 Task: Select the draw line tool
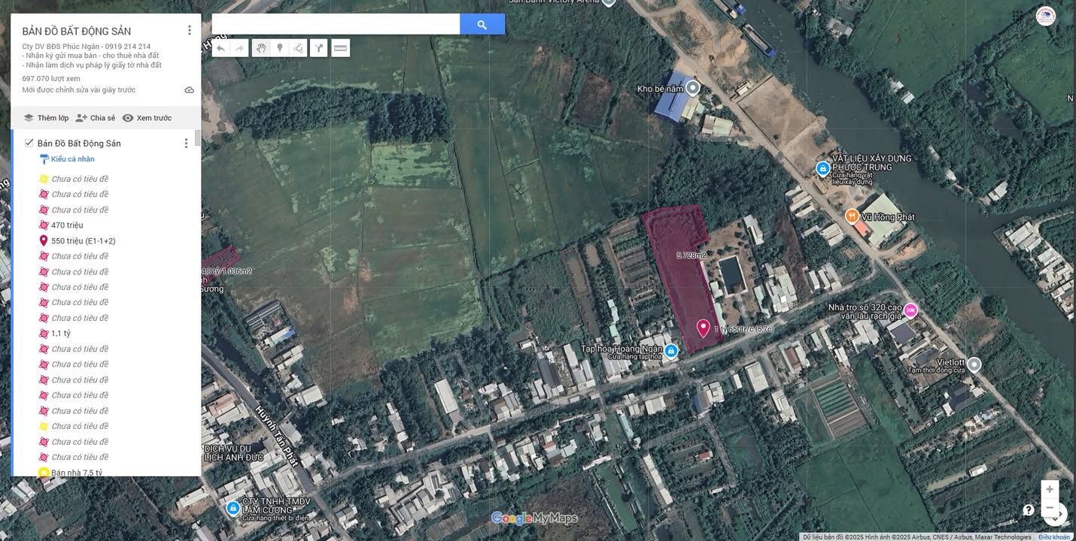point(299,48)
